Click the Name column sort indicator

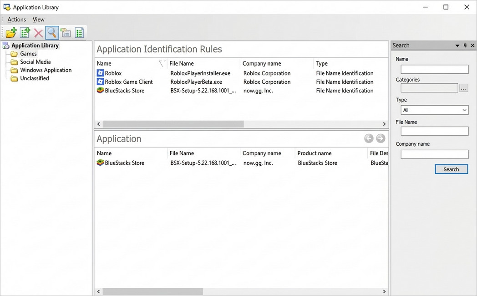coord(162,63)
